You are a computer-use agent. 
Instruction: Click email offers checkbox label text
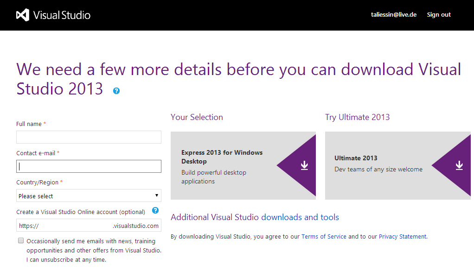pyautogui.click(x=94, y=250)
